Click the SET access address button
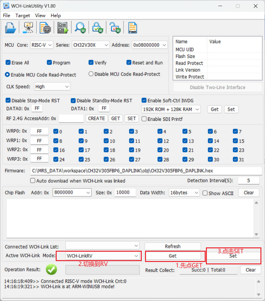265x301 pixels. point(131,118)
